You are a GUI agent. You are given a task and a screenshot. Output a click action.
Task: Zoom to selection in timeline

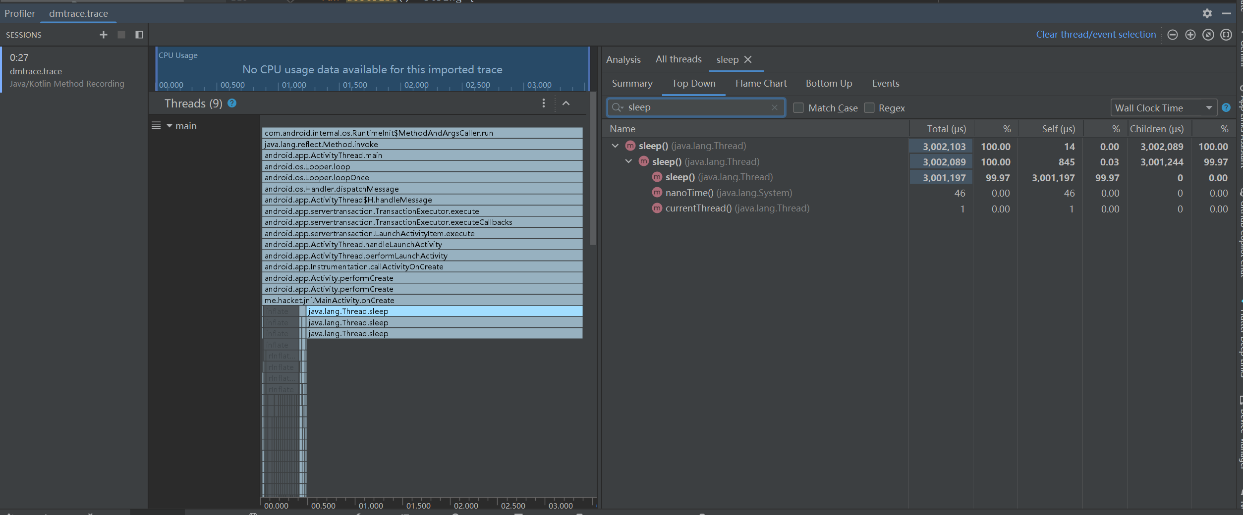pyautogui.click(x=1226, y=35)
